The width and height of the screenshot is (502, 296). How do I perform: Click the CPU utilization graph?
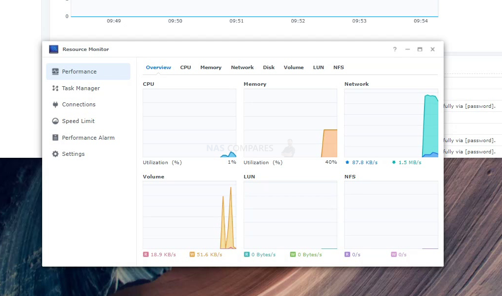coord(190,123)
